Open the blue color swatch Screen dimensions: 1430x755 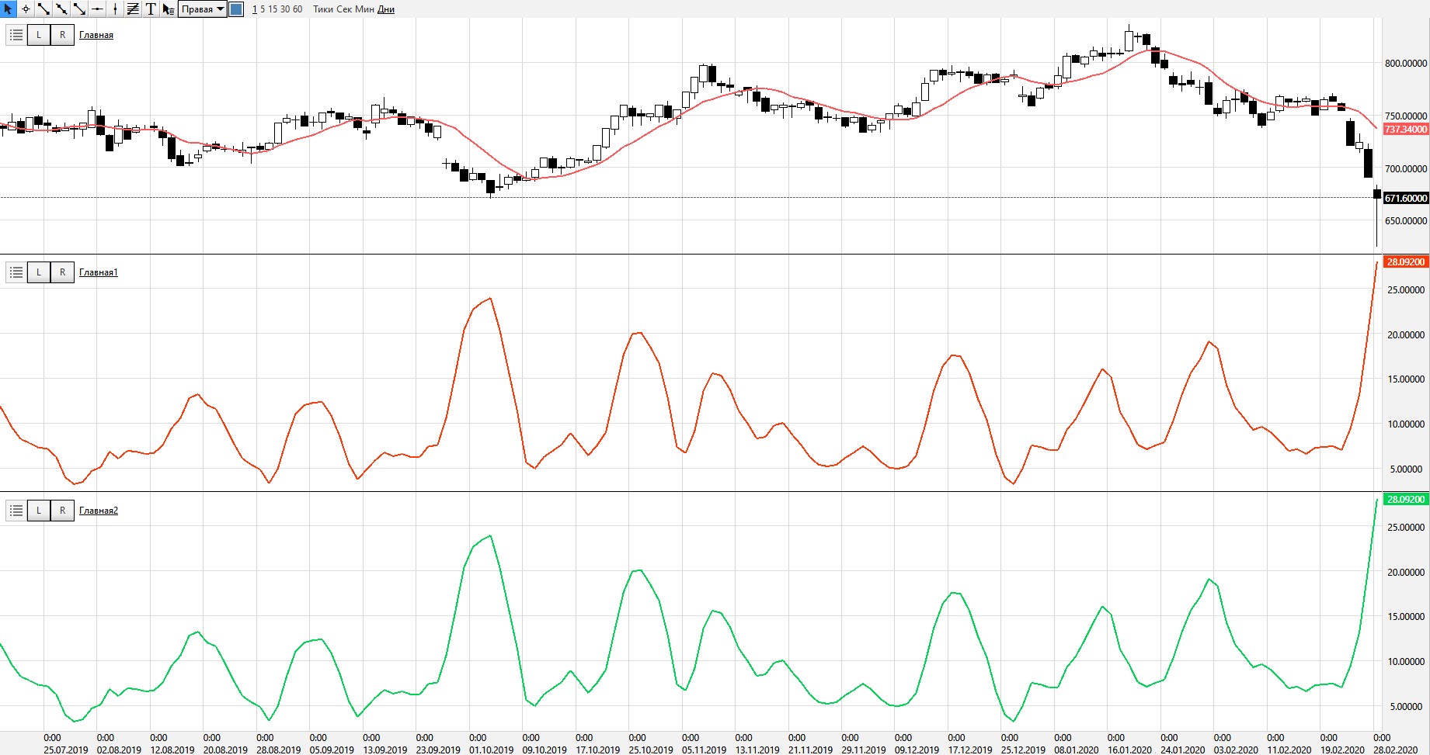pos(236,9)
